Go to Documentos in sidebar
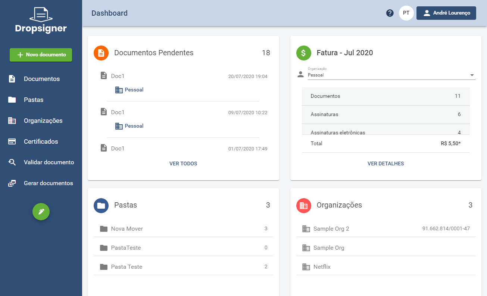The image size is (487, 296). tap(41, 79)
